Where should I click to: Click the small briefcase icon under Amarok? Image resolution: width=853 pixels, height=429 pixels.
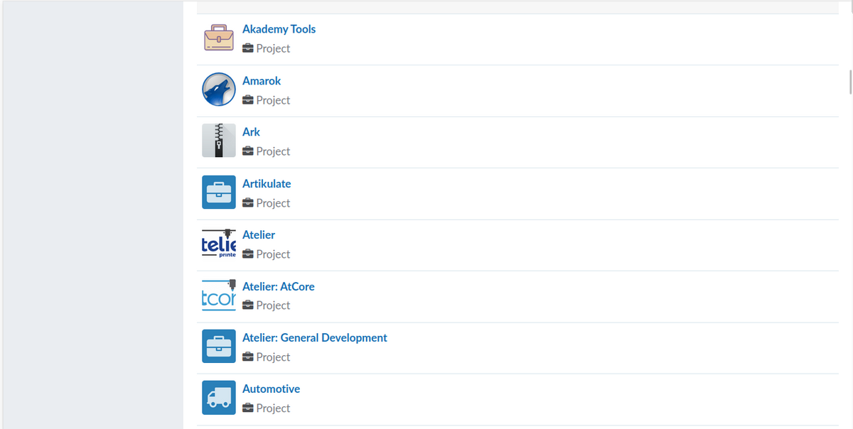click(x=248, y=100)
